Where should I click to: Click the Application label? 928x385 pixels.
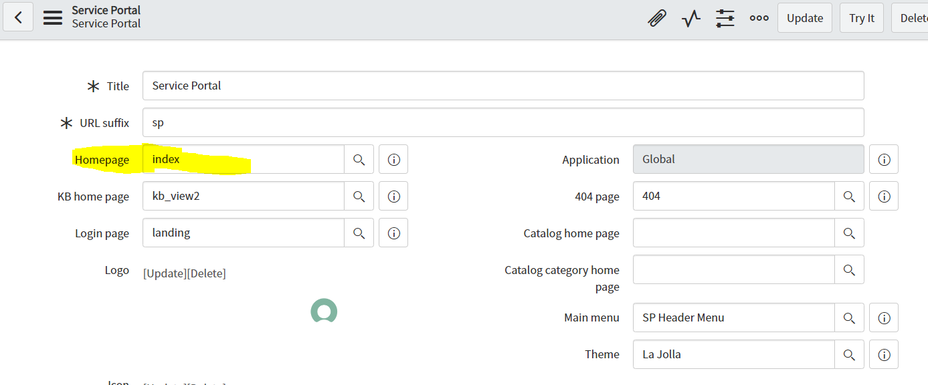(x=591, y=160)
